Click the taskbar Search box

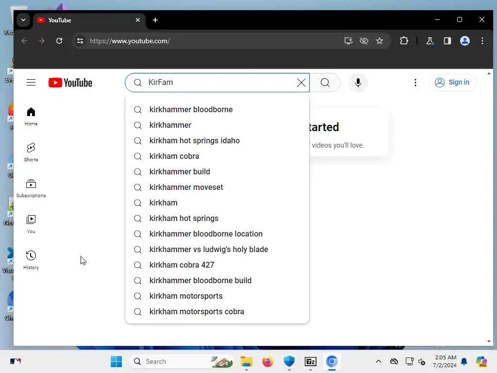point(182,361)
